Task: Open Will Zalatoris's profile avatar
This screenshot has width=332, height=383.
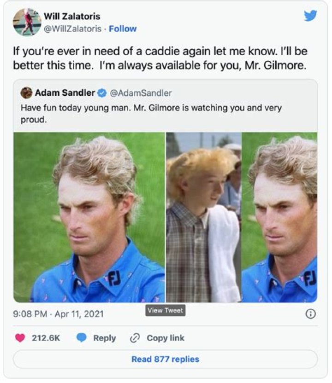Action: click(x=27, y=22)
